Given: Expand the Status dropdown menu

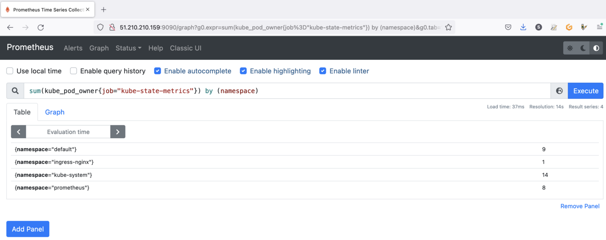Looking at the screenshot, I should pyautogui.click(x=128, y=48).
